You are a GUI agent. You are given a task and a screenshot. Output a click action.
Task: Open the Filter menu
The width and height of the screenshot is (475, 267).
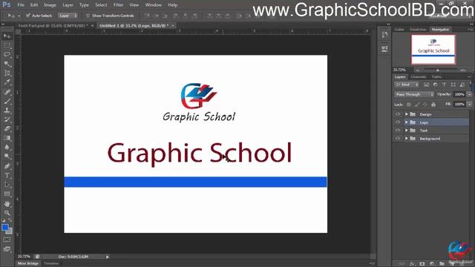pyautogui.click(x=118, y=5)
